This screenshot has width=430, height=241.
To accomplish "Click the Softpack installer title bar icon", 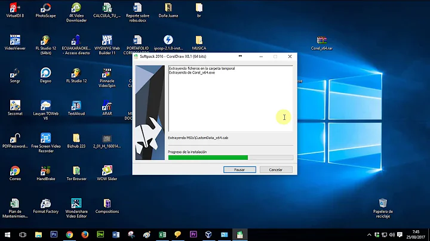I will (136, 57).
